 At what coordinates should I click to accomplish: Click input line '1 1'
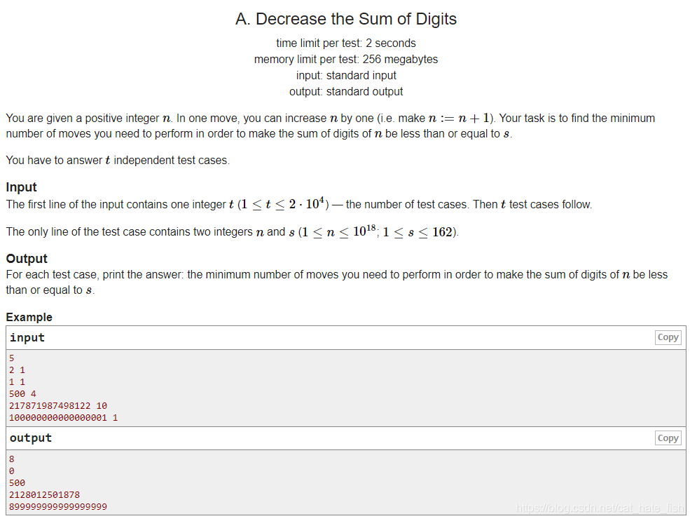(x=17, y=382)
